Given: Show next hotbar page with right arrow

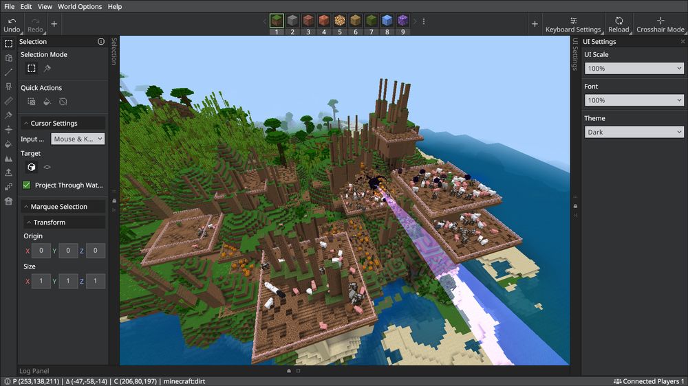Looking at the screenshot, I should (415, 21).
